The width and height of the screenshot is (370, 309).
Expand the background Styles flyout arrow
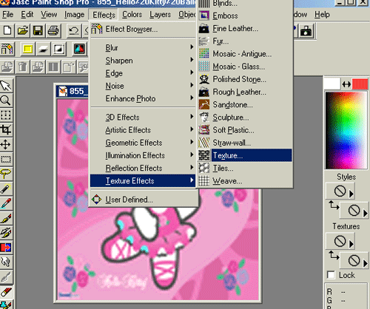point(366,214)
